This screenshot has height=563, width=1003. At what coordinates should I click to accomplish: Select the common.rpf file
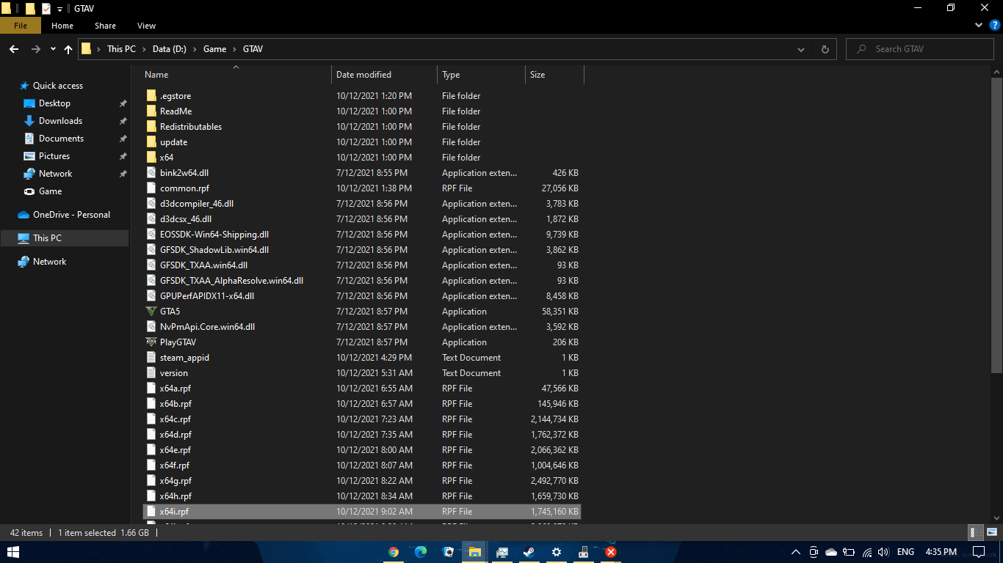[x=184, y=188]
